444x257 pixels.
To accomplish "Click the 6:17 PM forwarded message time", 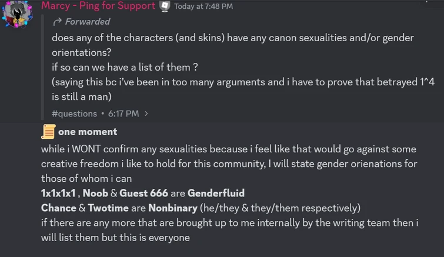I will 123,114.
